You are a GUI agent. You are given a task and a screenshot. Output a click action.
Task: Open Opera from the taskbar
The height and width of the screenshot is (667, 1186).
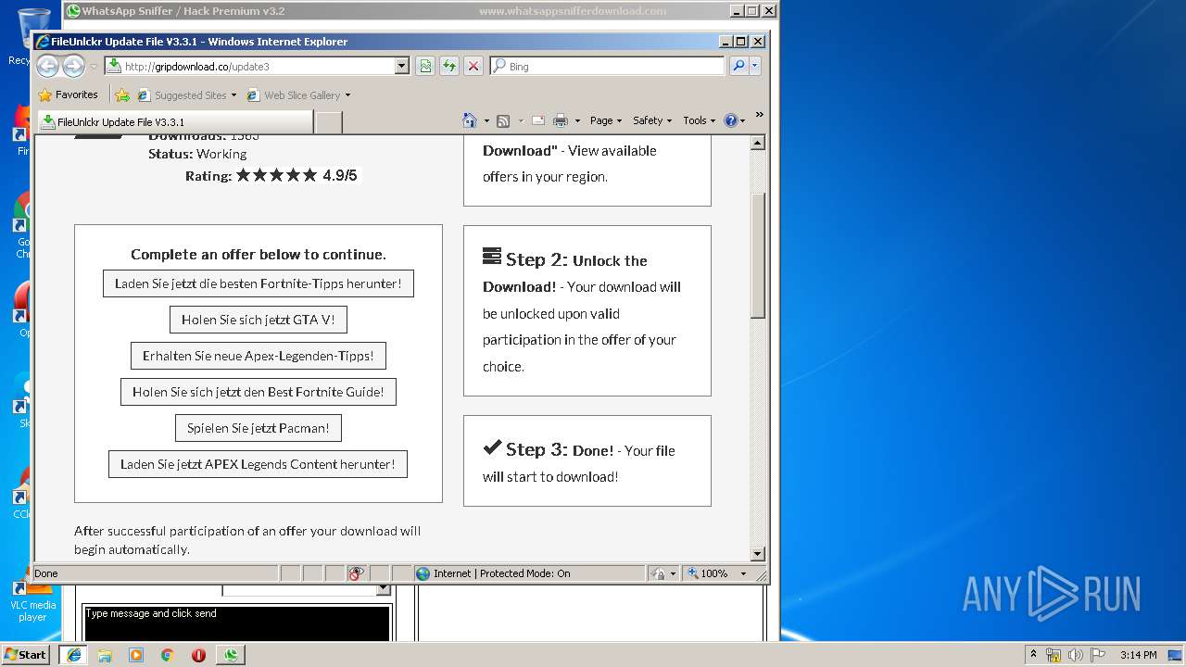point(198,655)
